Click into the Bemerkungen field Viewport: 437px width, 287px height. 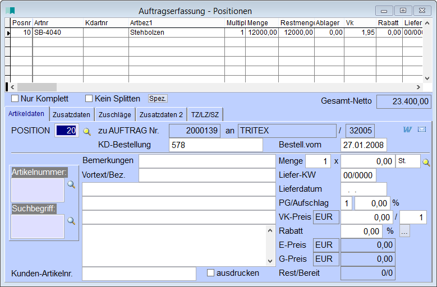(x=207, y=161)
